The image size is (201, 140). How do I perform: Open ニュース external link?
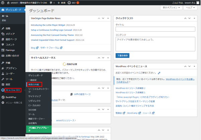[148, 113]
